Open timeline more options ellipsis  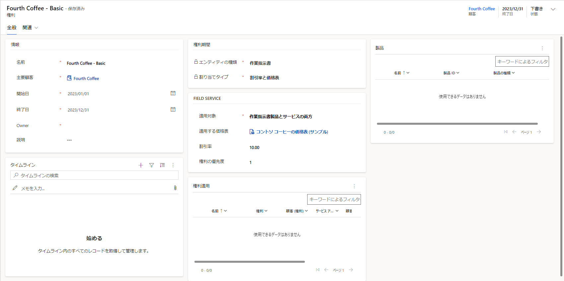coord(173,165)
